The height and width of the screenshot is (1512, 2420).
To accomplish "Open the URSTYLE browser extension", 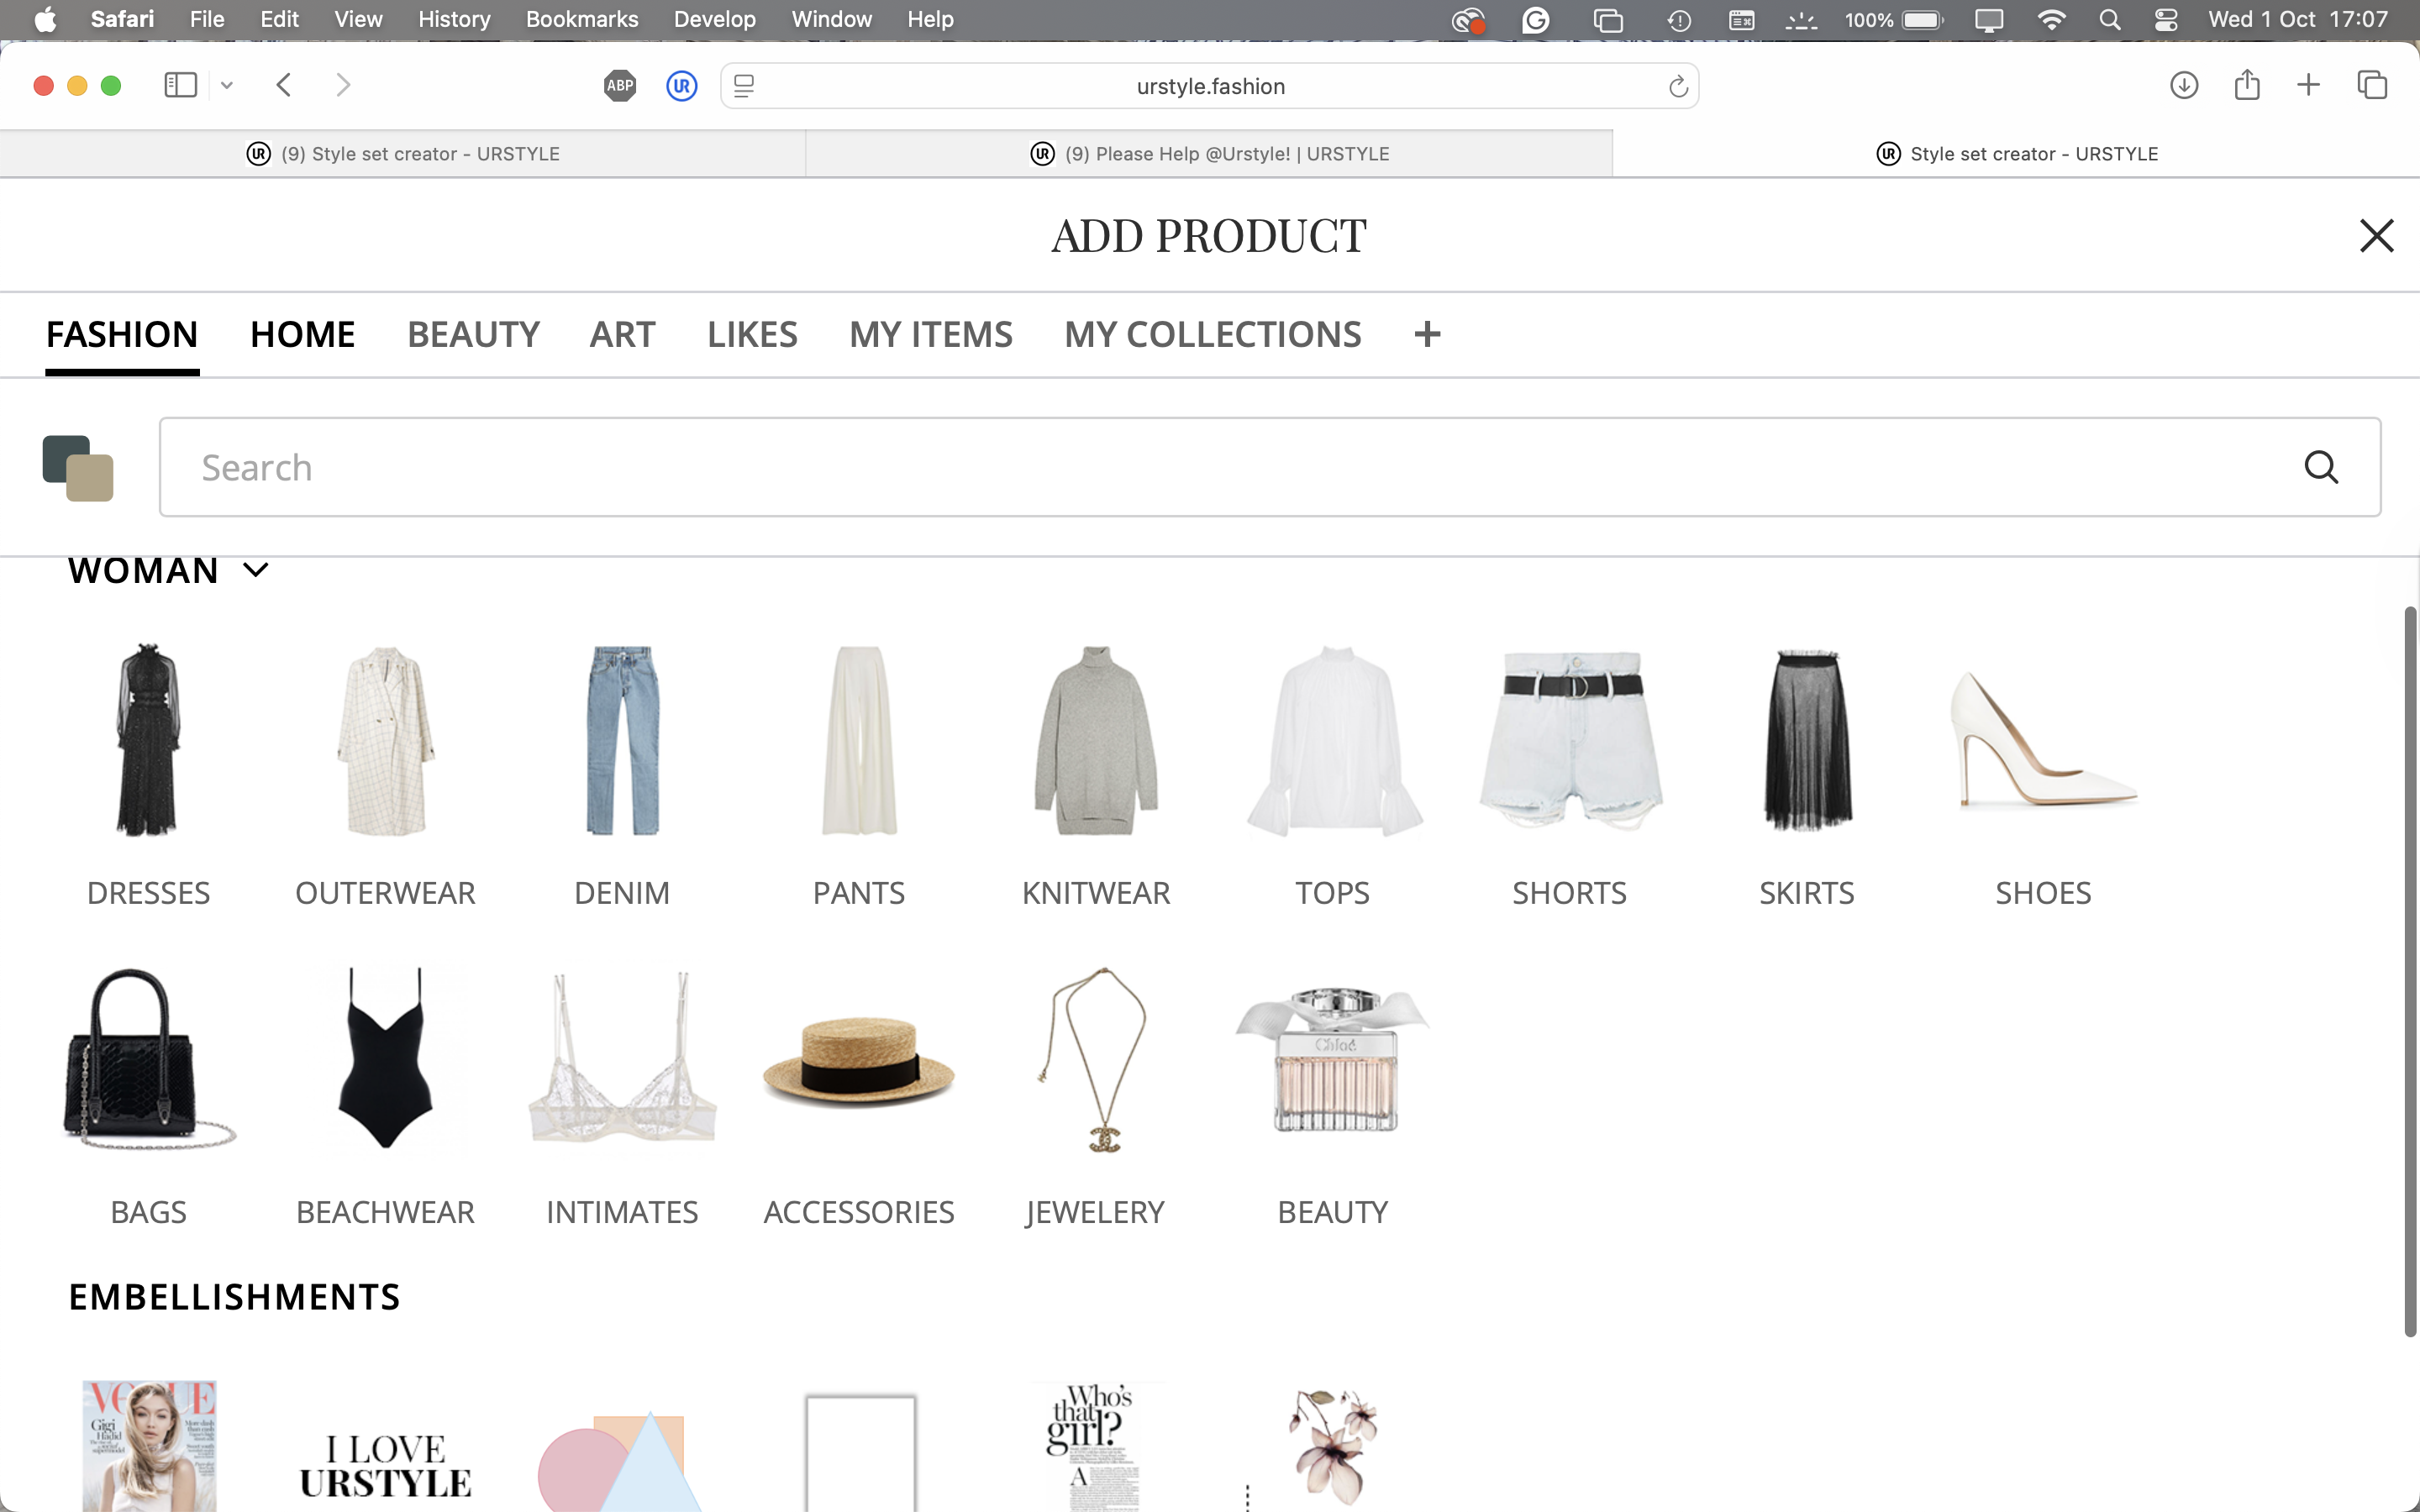I will point(682,86).
